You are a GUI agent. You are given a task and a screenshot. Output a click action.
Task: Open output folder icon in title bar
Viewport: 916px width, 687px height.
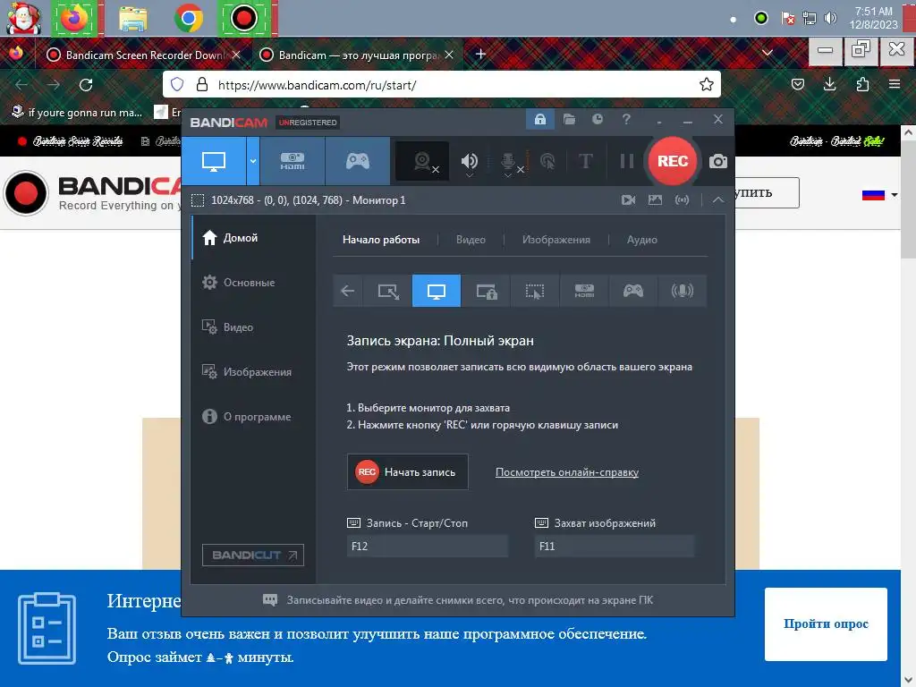click(569, 120)
